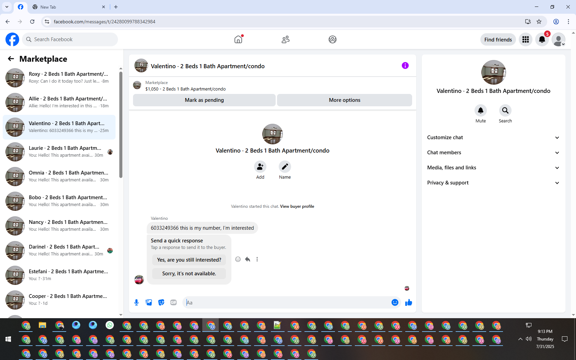Reload the page in Chrome
Viewport: 576px width, 360px height.
point(32,22)
